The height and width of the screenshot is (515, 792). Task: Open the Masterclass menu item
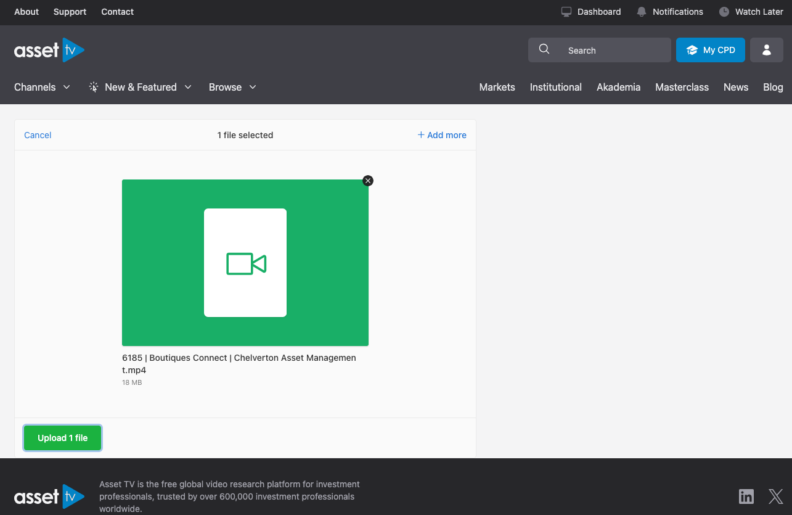682,87
